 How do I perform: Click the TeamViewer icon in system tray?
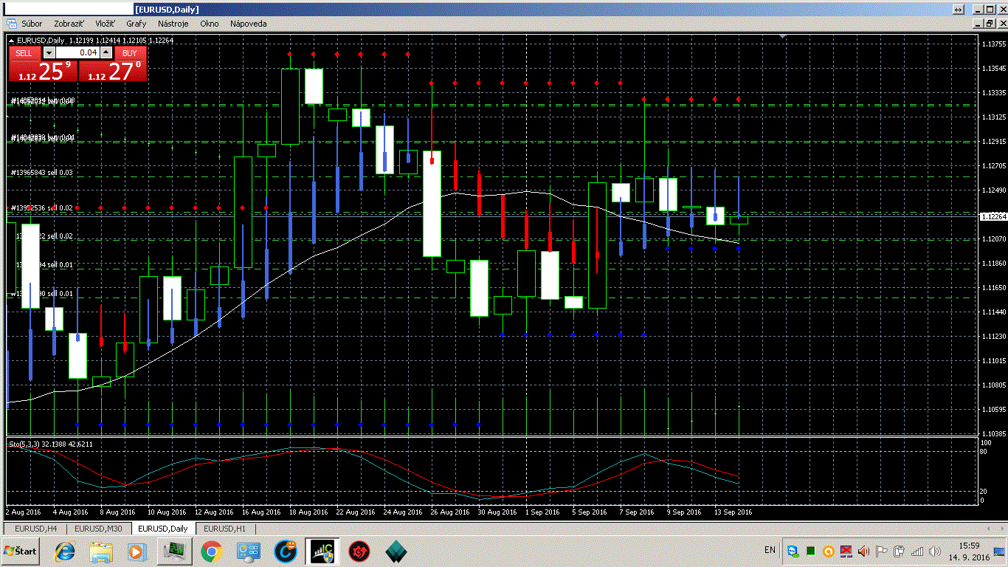click(x=793, y=551)
